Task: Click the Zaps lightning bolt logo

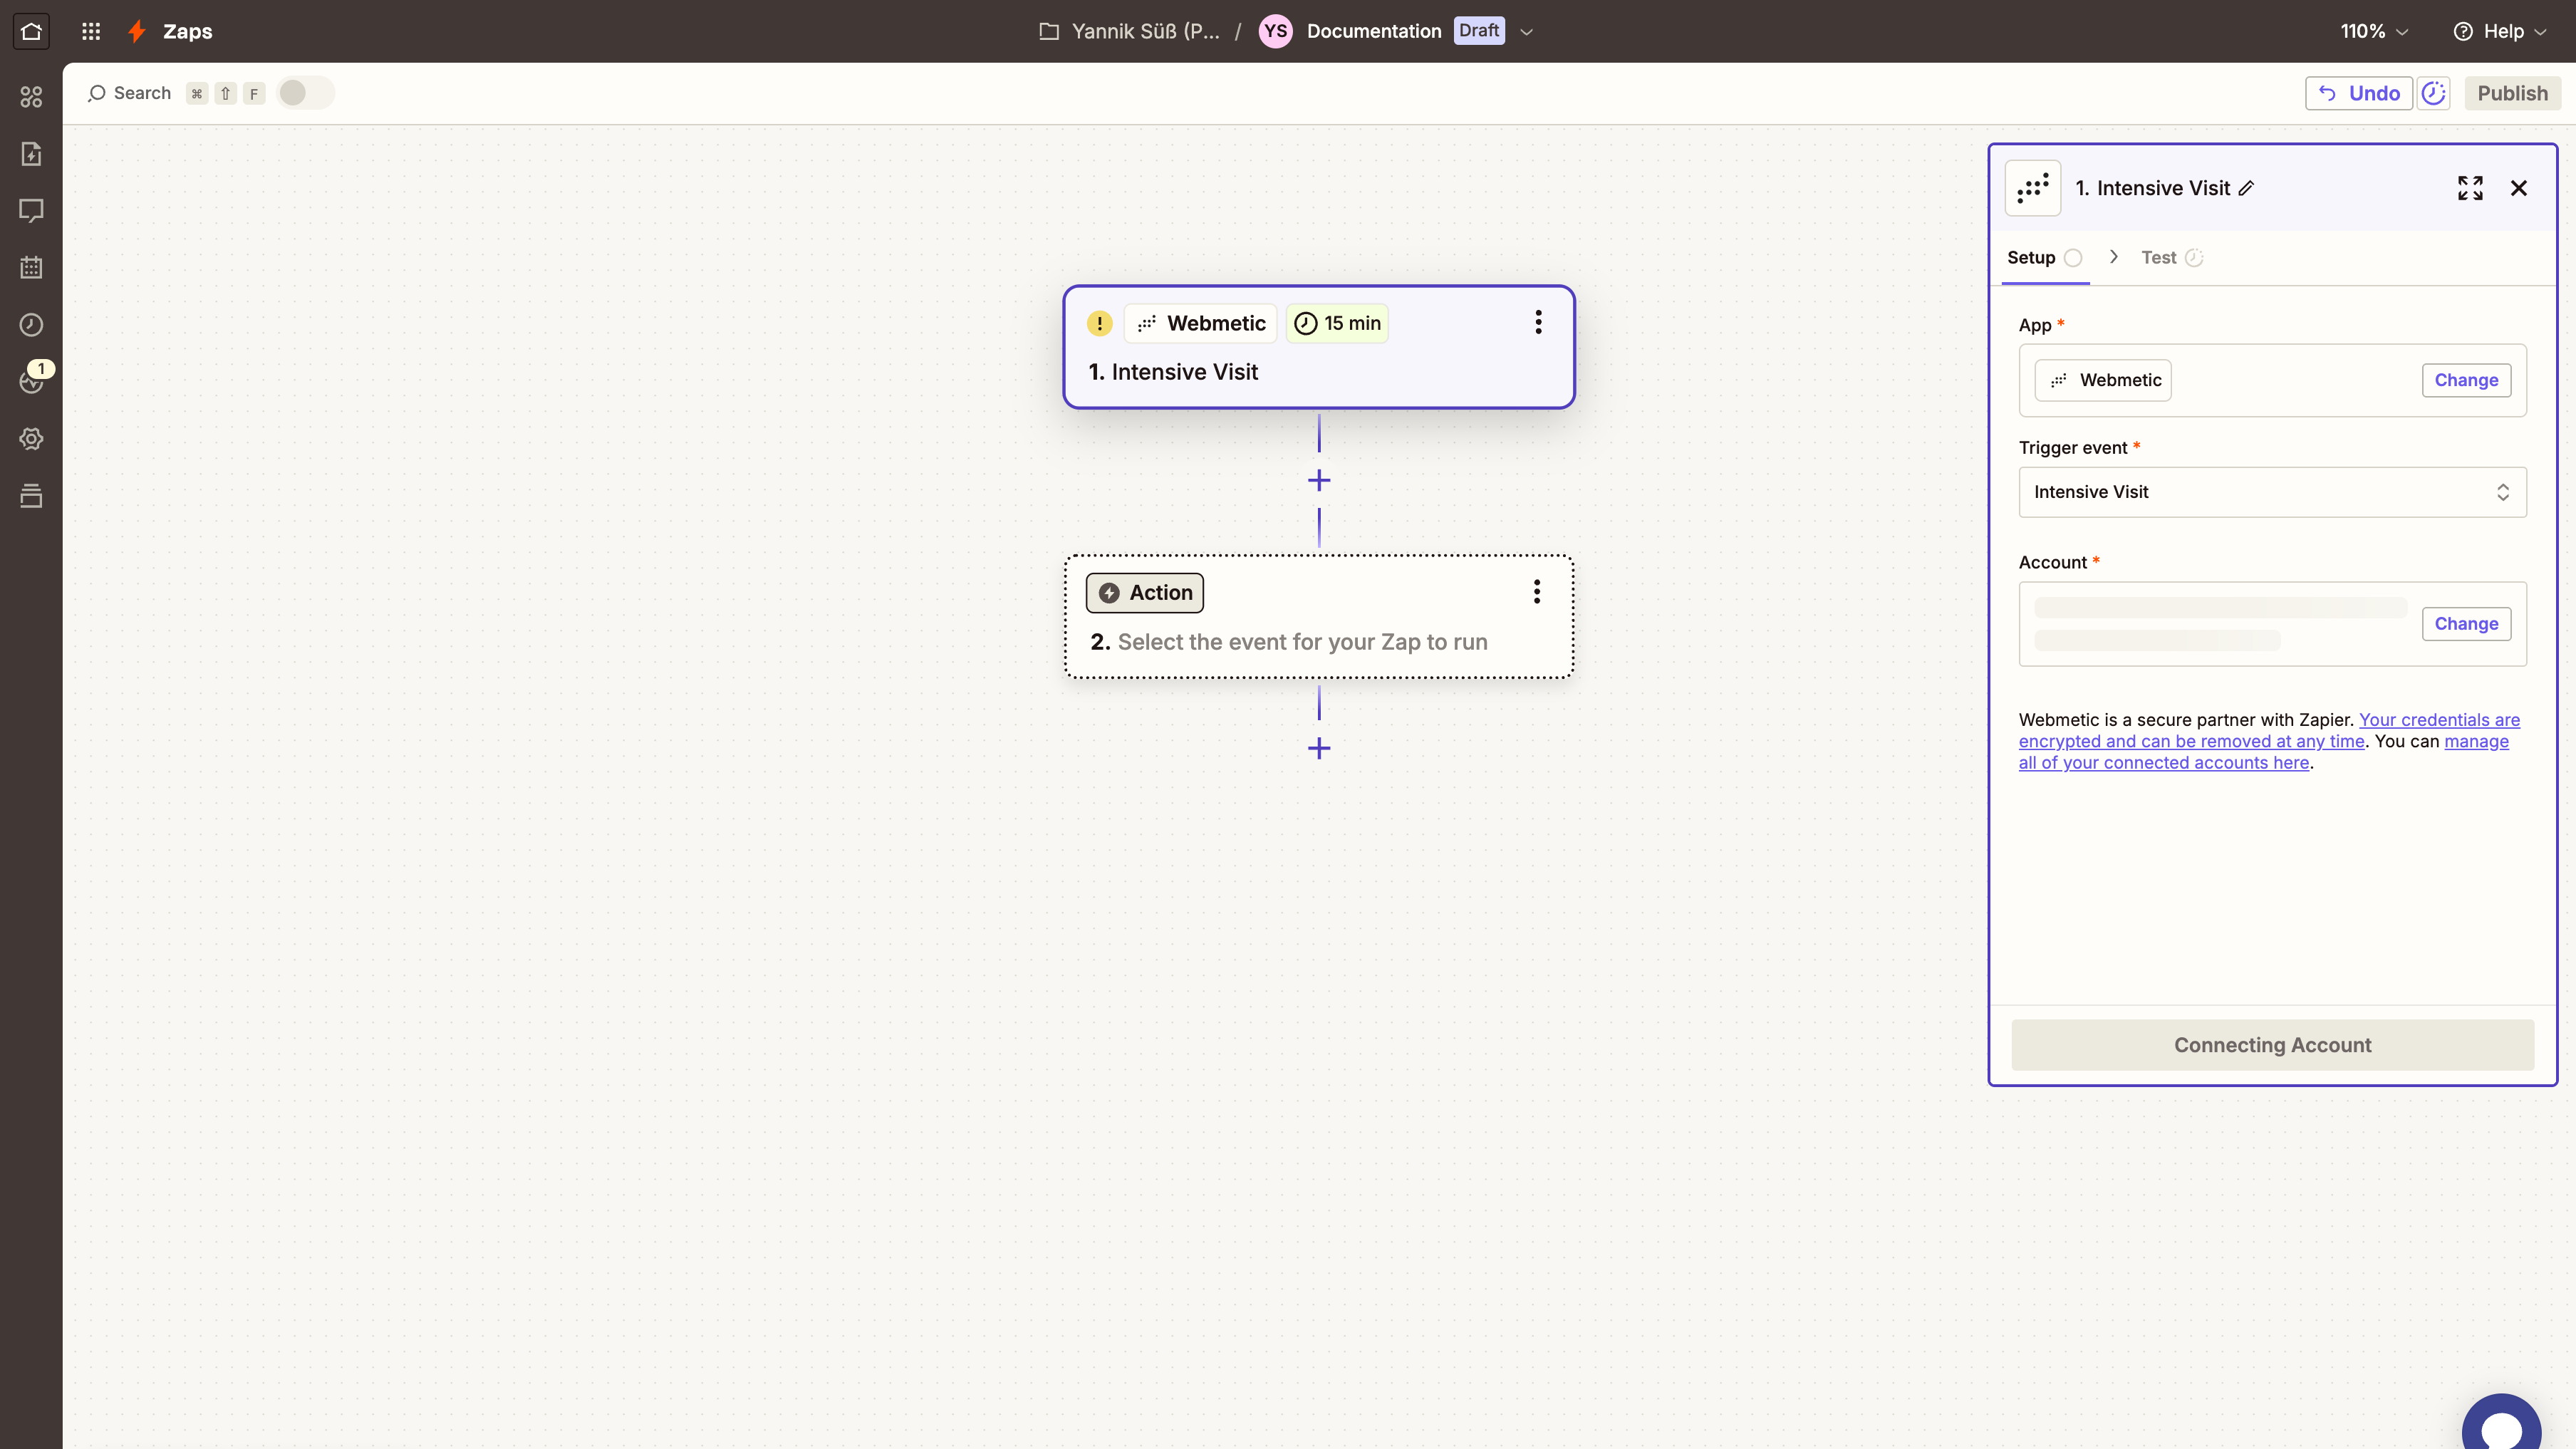Action: (137, 31)
